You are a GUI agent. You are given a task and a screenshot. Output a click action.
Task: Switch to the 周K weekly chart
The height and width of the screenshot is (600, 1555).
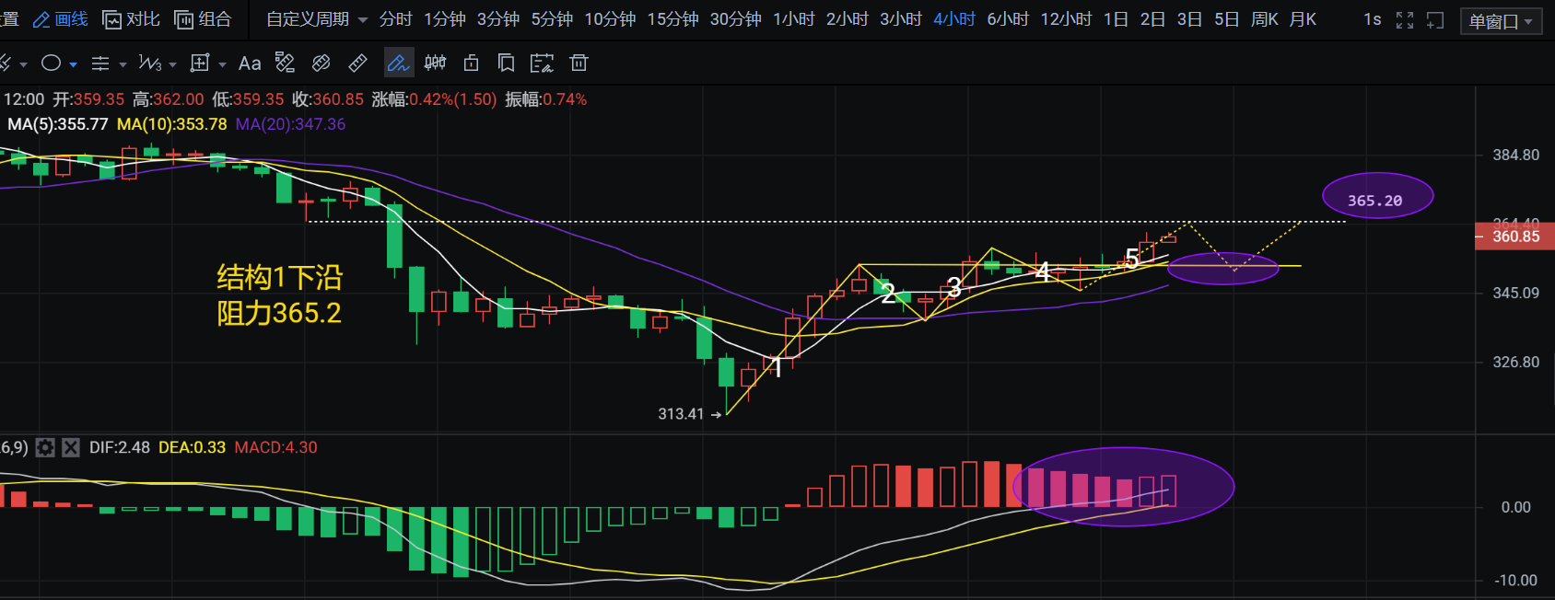1264,19
